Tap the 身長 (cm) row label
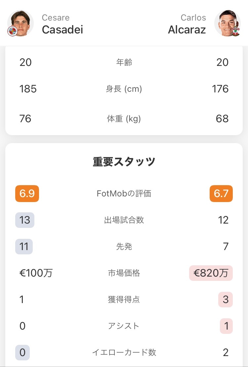 (x=124, y=89)
